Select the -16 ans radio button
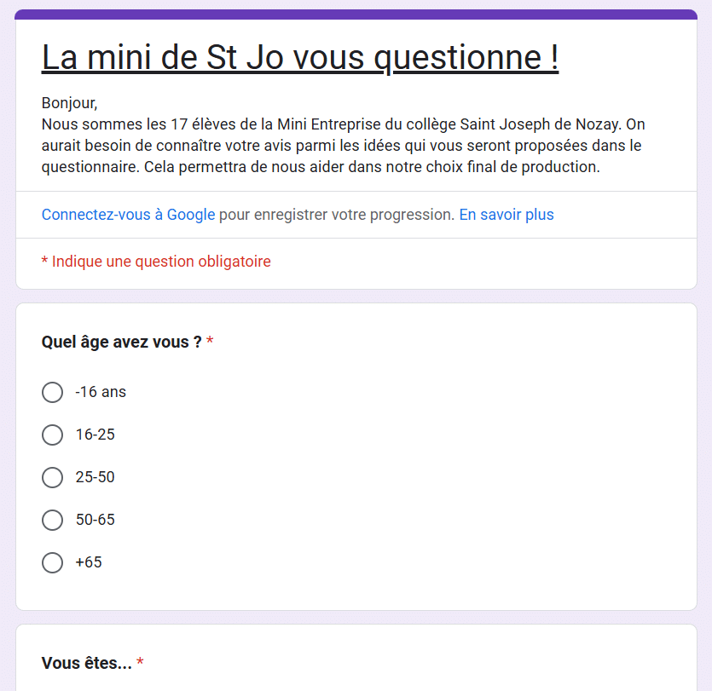This screenshot has height=691, width=712. pyautogui.click(x=52, y=392)
